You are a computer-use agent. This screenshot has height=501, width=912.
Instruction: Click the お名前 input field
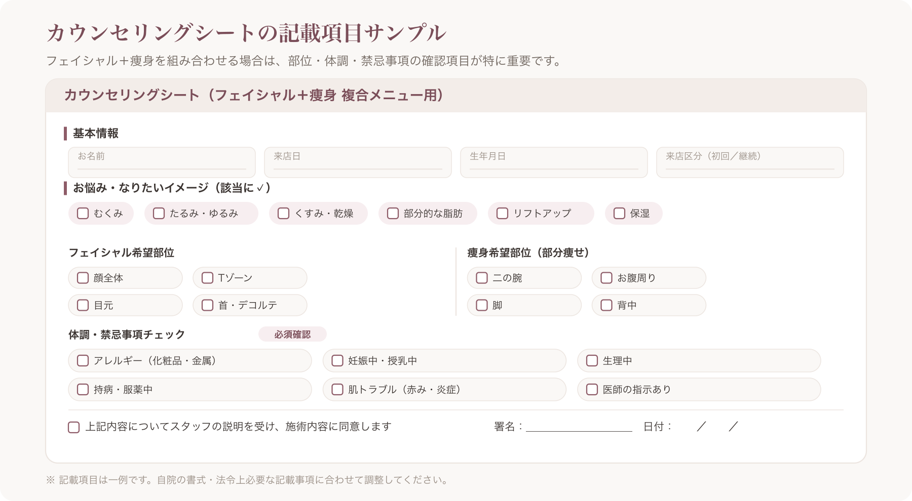coord(162,162)
